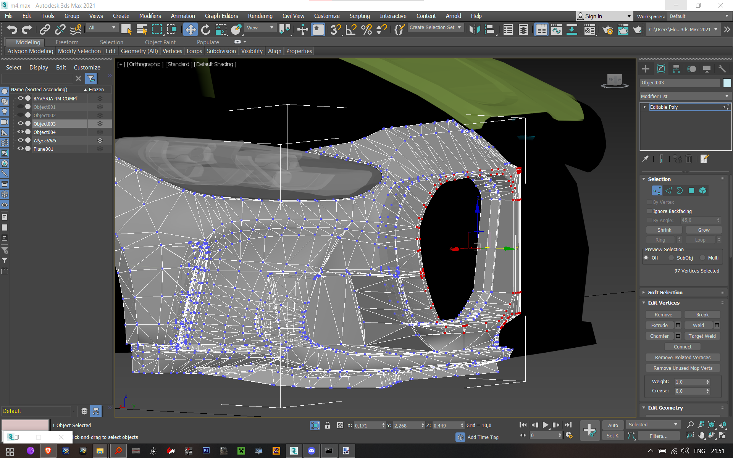This screenshot has width=733, height=458.
Task: Open the Render Setup teapot icon
Action: [x=608, y=29]
